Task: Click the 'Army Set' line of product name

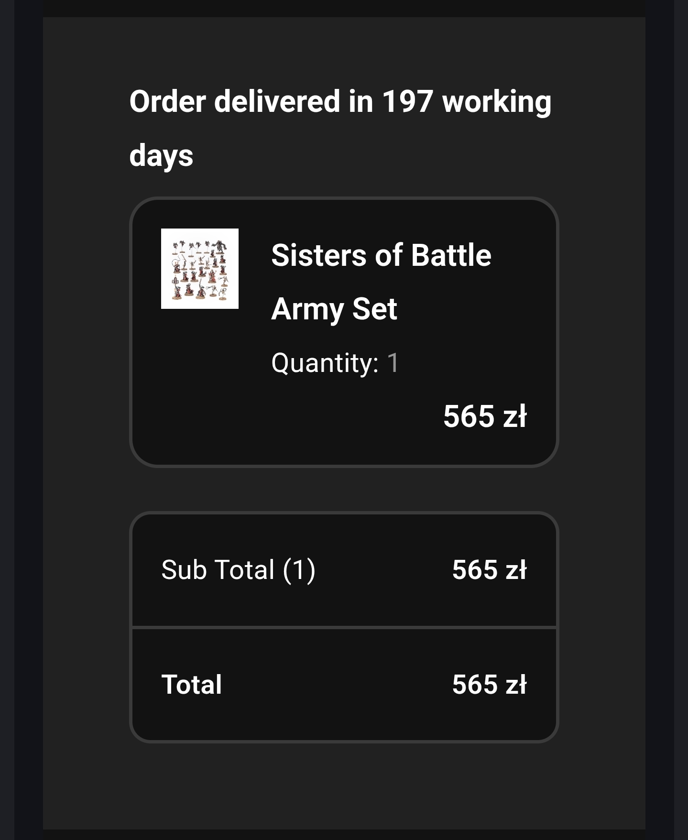Action: pos(334,309)
